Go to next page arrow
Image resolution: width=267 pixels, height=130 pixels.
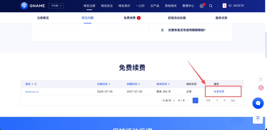202,101
